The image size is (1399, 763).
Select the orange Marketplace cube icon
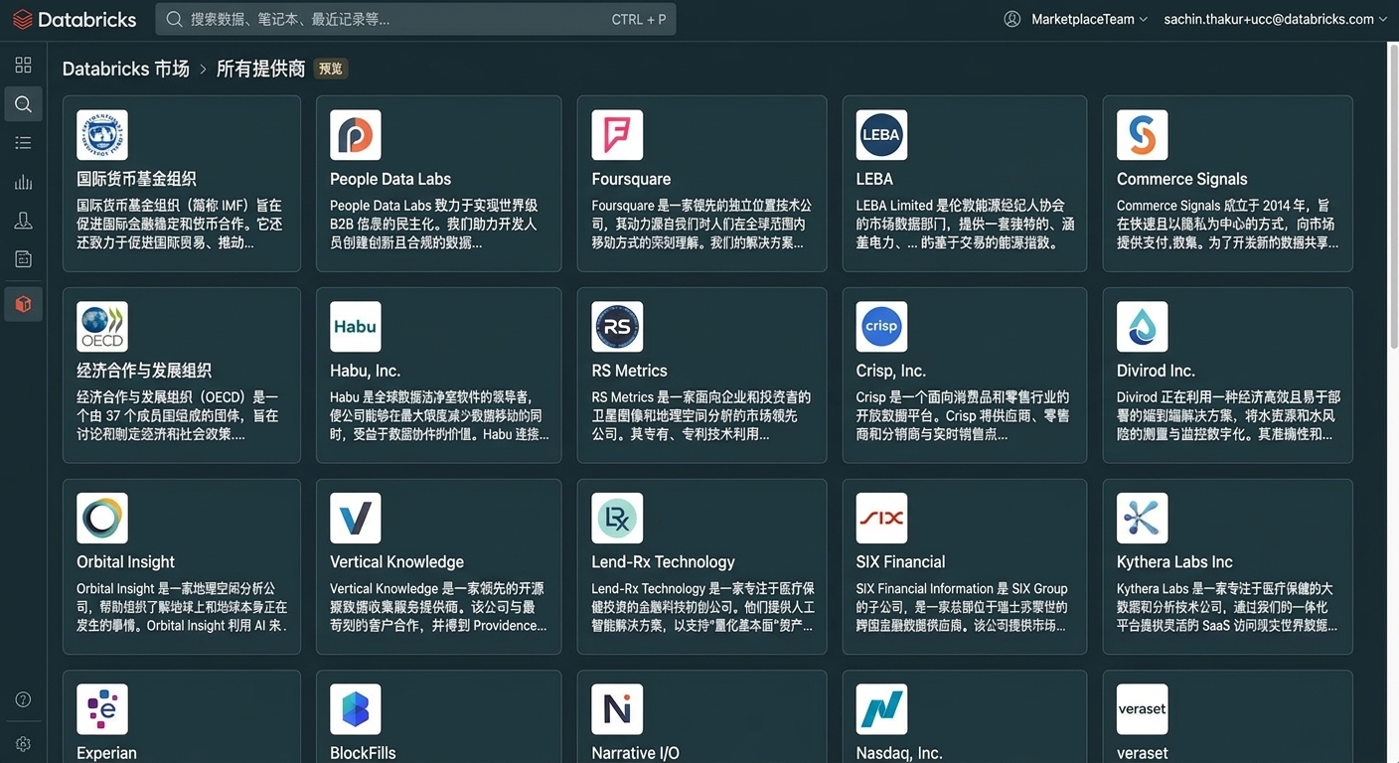point(23,304)
